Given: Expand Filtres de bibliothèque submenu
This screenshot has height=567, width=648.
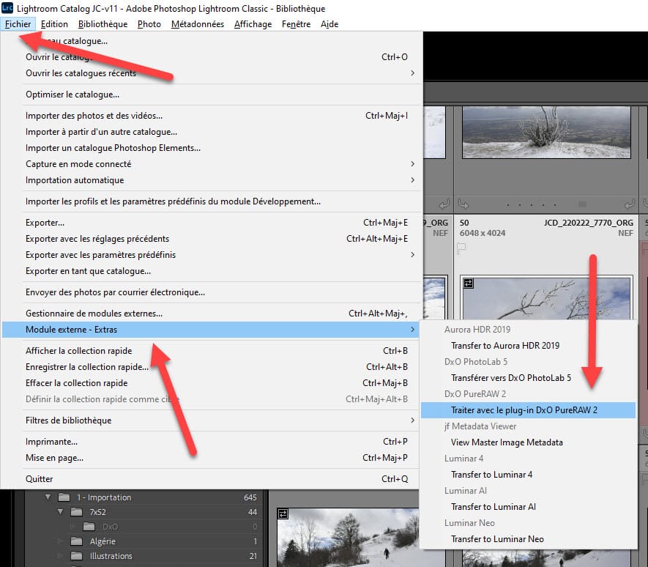Looking at the screenshot, I should pyautogui.click(x=212, y=420).
